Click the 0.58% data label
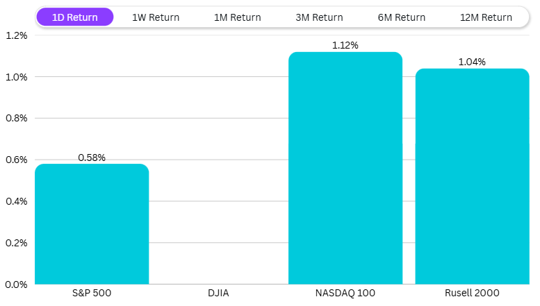Image resolution: width=540 pixels, height=306 pixels. (92, 158)
